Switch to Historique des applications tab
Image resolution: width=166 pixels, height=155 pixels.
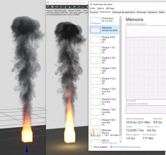124,12
